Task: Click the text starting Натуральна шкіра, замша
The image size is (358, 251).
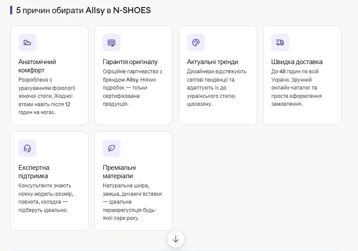Action: (x=132, y=202)
